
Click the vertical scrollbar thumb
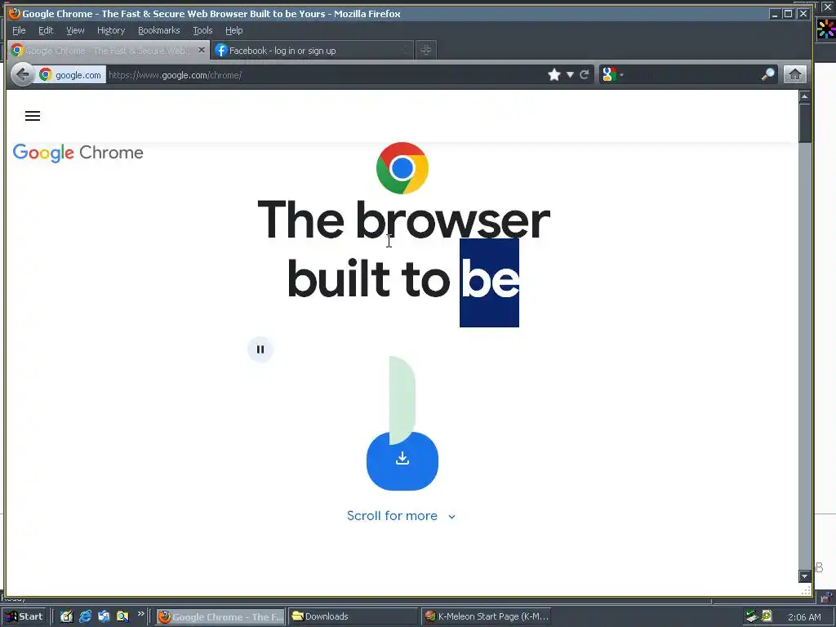[x=804, y=123]
